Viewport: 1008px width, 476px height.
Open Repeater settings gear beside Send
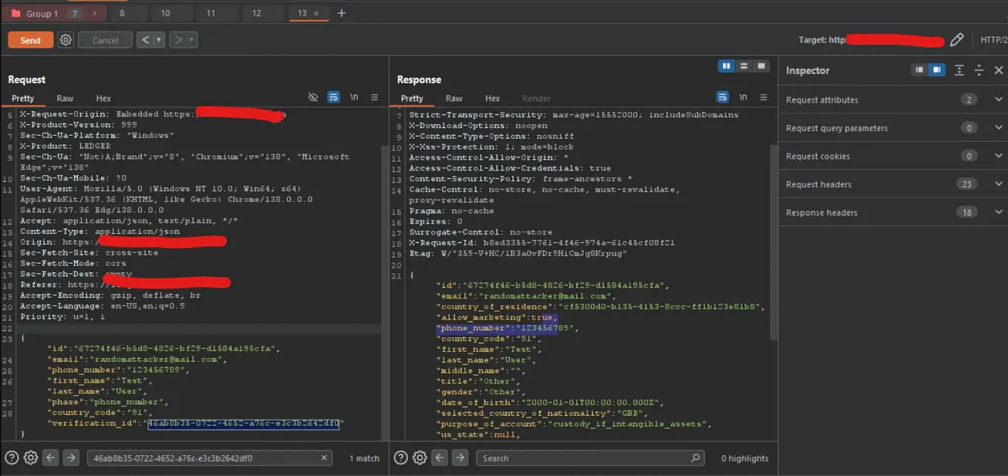click(x=66, y=40)
